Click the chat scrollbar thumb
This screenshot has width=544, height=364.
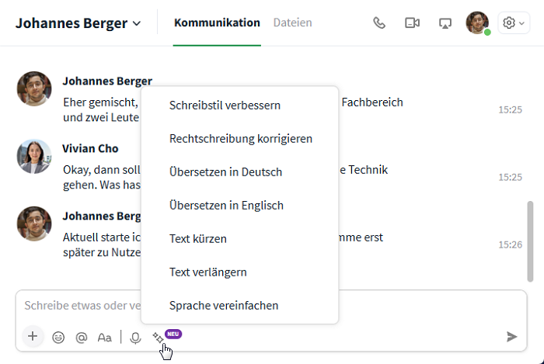pos(530,241)
